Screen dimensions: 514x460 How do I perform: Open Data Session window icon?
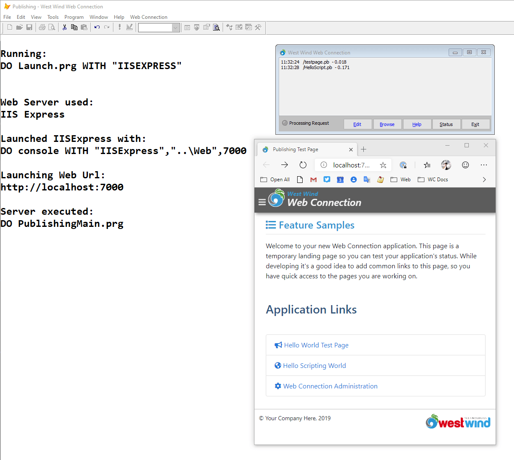[x=197, y=27]
